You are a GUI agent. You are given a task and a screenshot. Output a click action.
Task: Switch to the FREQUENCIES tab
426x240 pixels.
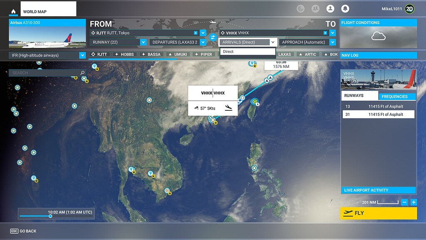coord(397,95)
